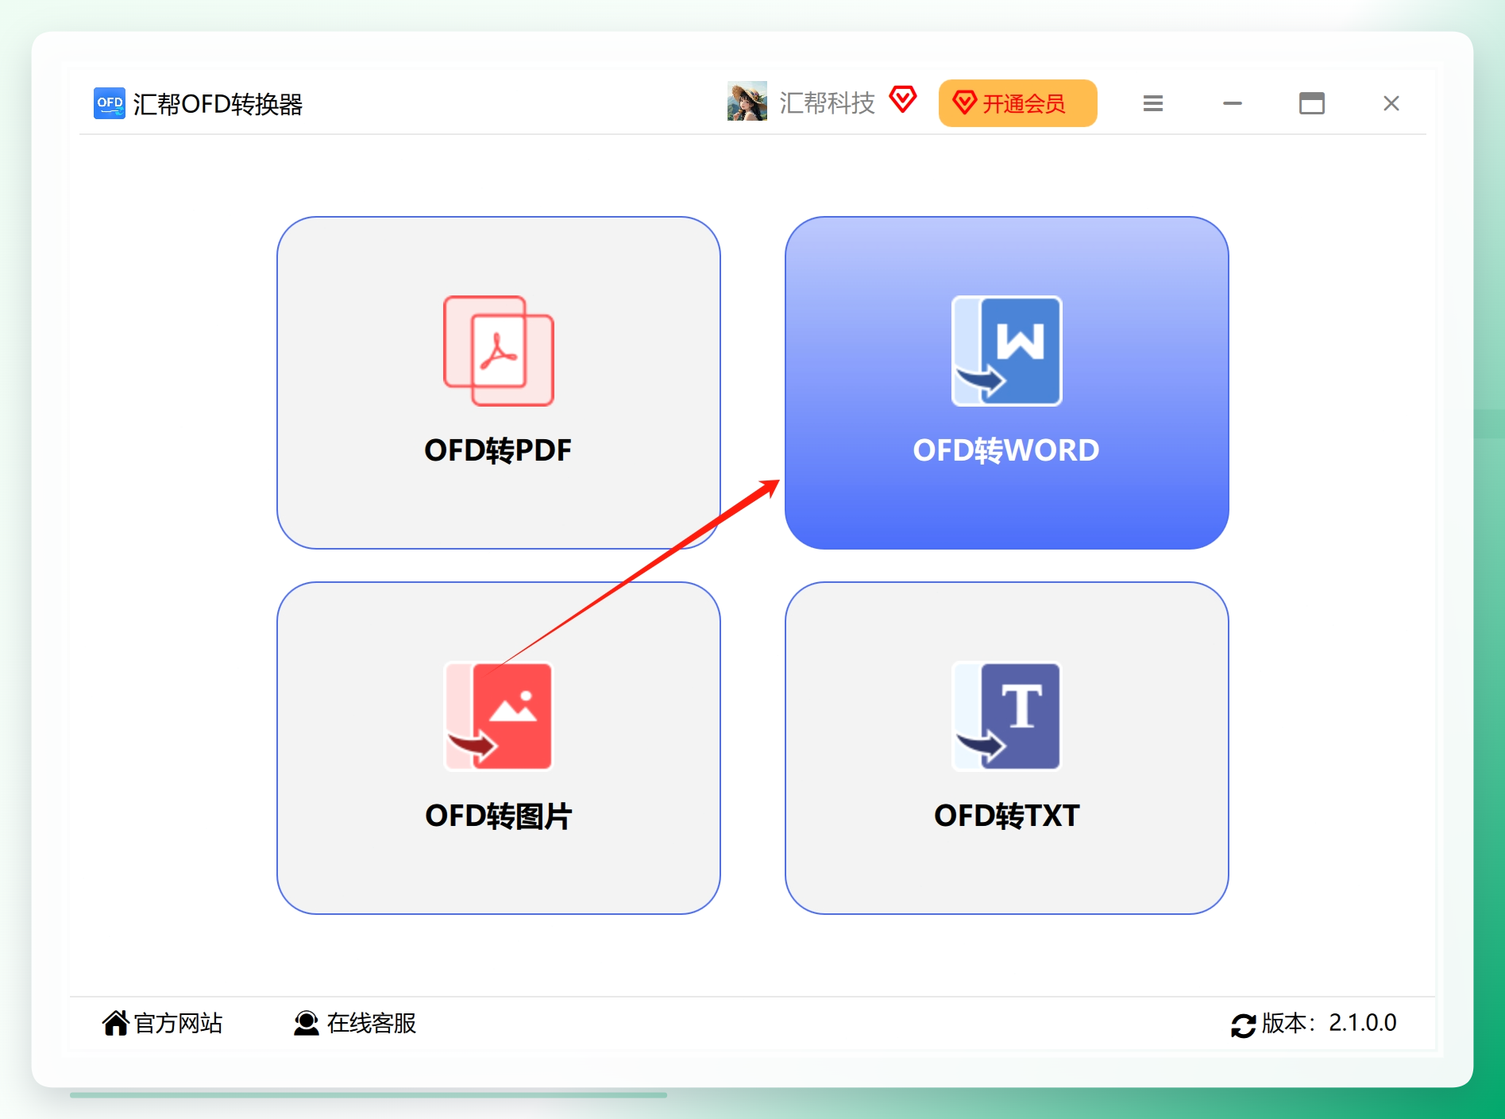Close the 汇帮OFD转换器 window
The width and height of the screenshot is (1505, 1119).
[x=1391, y=103]
